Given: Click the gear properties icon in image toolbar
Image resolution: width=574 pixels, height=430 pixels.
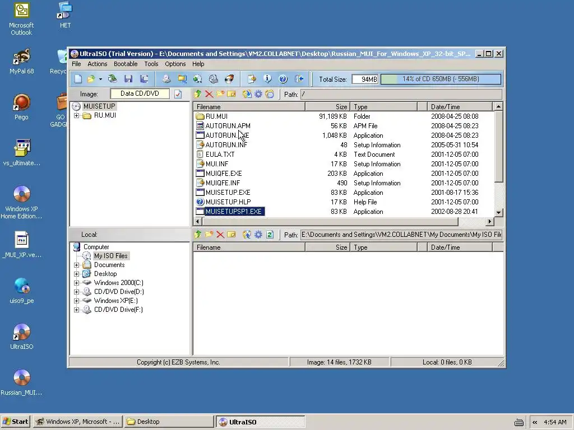Looking at the screenshot, I should (x=258, y=94).
